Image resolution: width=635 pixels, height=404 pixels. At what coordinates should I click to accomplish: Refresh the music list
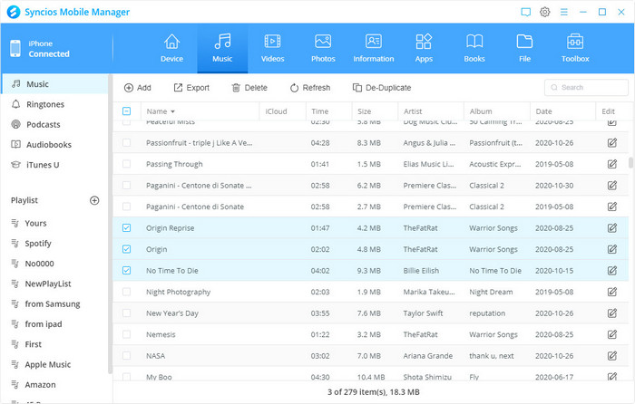(x=310, y=88)
